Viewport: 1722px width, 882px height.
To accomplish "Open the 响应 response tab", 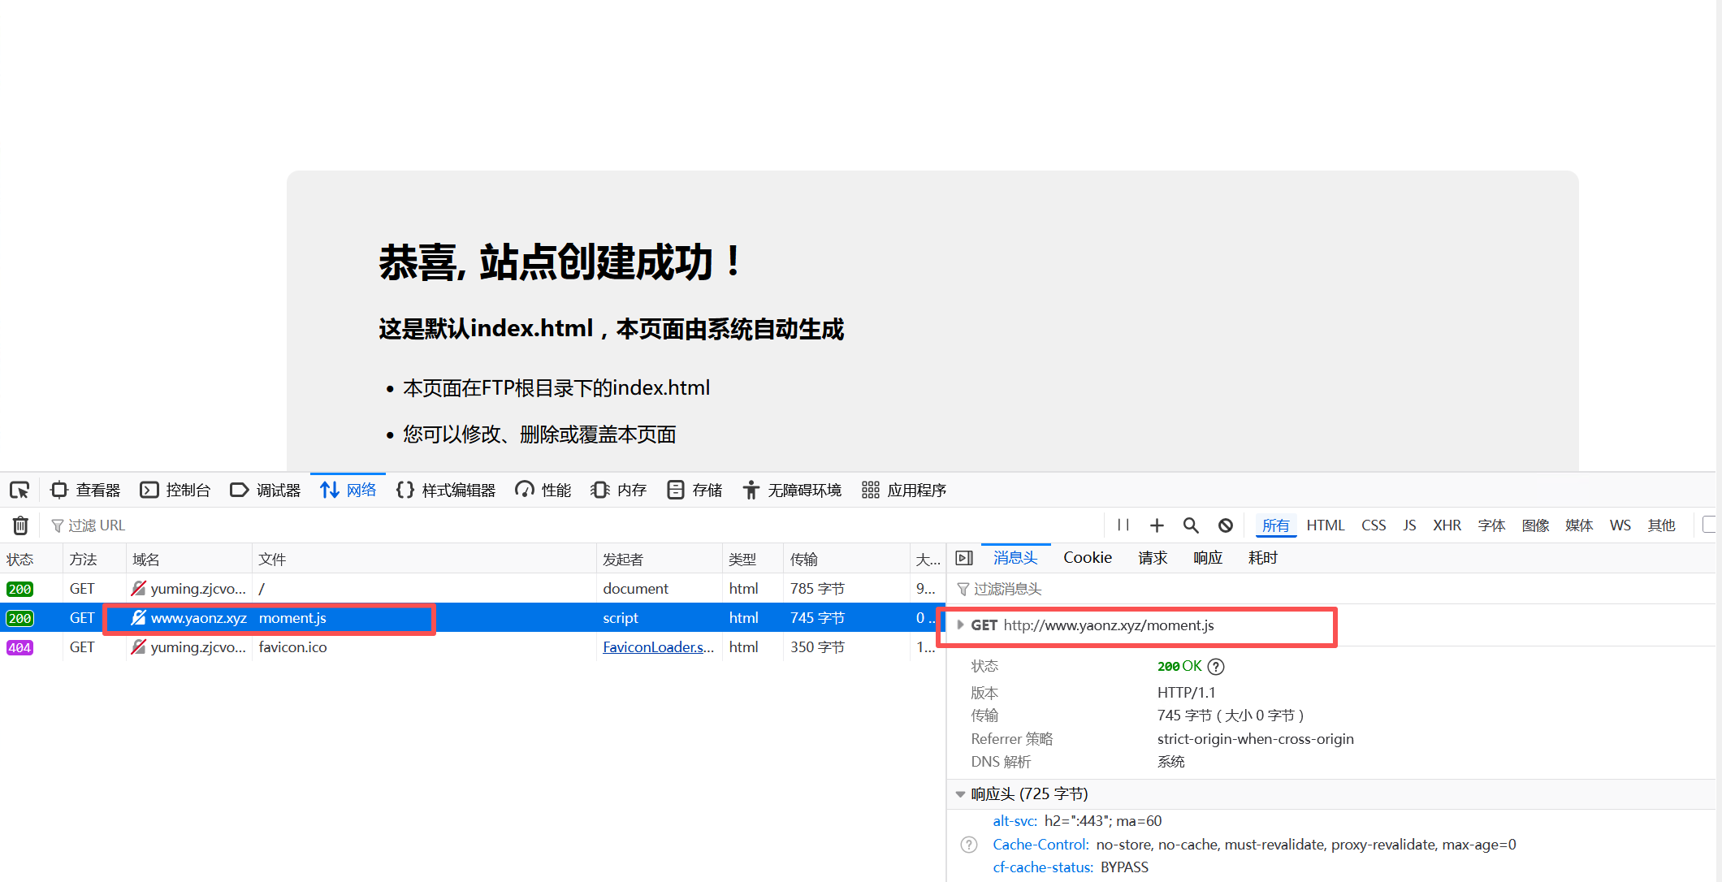I will coord(1207,558).
